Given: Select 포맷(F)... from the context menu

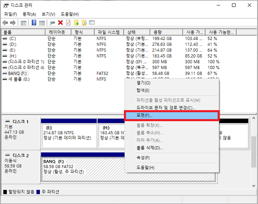Looking at the screenshot, I should tap(172, 115).
